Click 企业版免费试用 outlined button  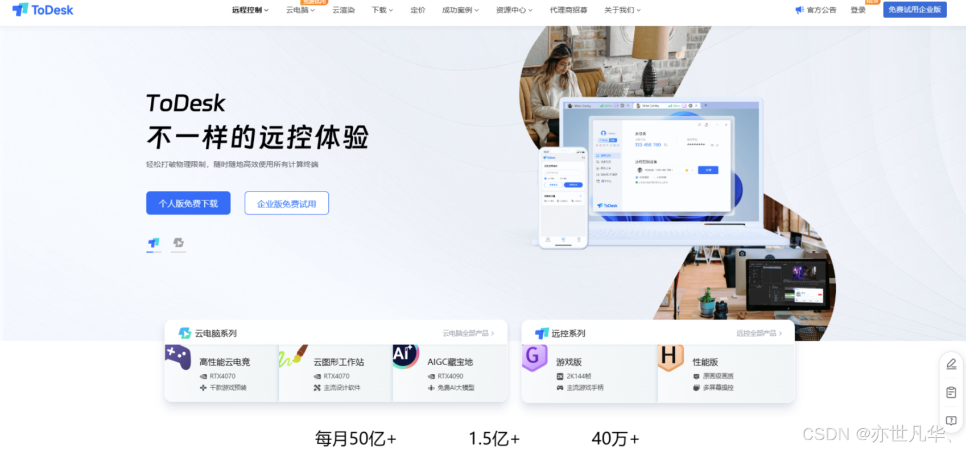[x=287, y=203]
